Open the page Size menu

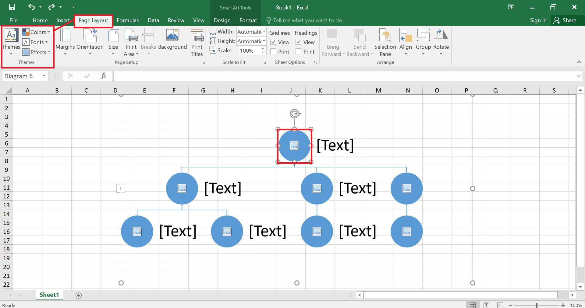pos(113,42)
